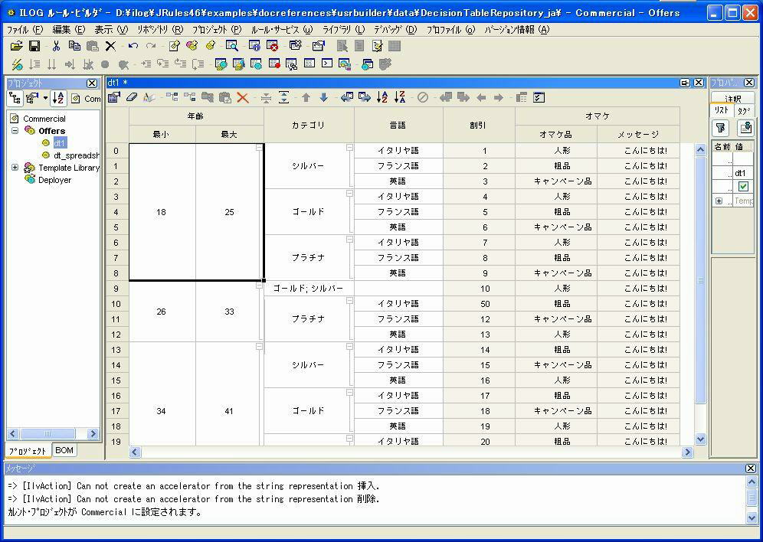Select the 割引 cell with value 50
Viewport: 763px width, 542px height.
coord(479,304)
